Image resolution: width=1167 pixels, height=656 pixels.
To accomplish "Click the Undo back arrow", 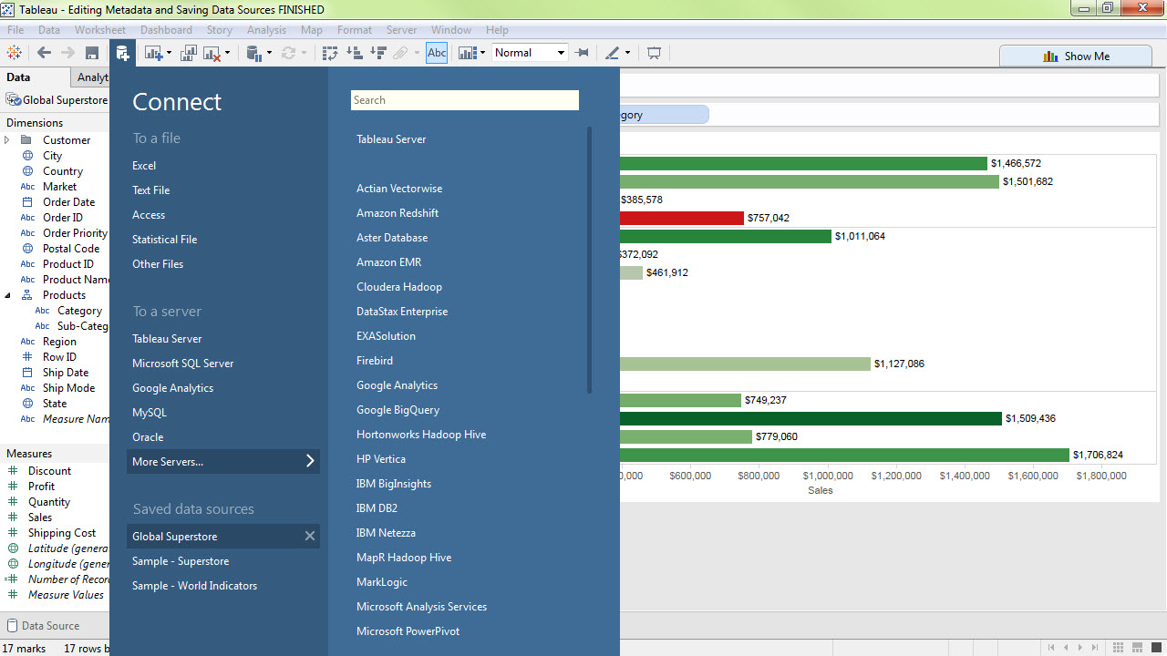I will click(44, 53).
